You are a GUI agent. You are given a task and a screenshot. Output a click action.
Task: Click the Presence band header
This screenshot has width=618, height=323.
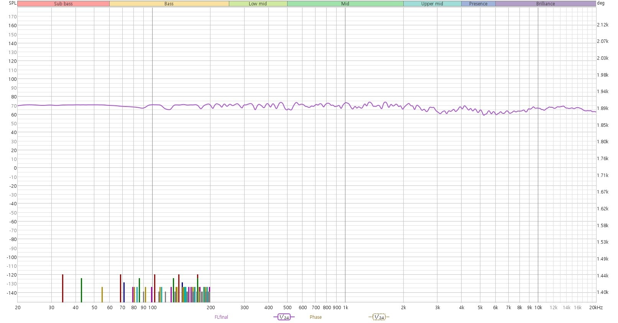pos(478,4)
